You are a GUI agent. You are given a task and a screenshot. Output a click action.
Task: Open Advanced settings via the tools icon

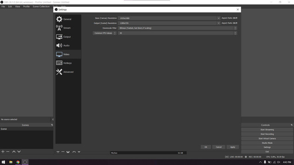[59, 72]
